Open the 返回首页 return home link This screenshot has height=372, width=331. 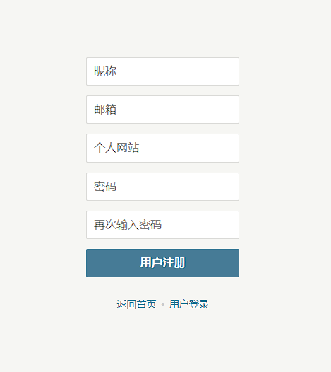[x=136, y=304]
